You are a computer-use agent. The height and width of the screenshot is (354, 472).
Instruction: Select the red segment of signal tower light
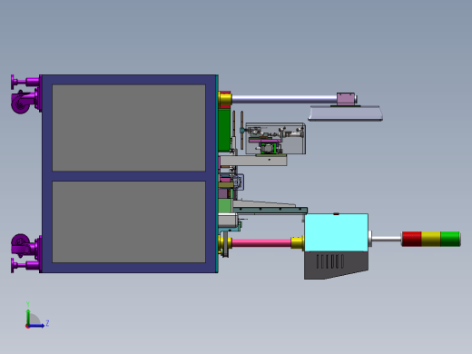[x=411, y=239]
